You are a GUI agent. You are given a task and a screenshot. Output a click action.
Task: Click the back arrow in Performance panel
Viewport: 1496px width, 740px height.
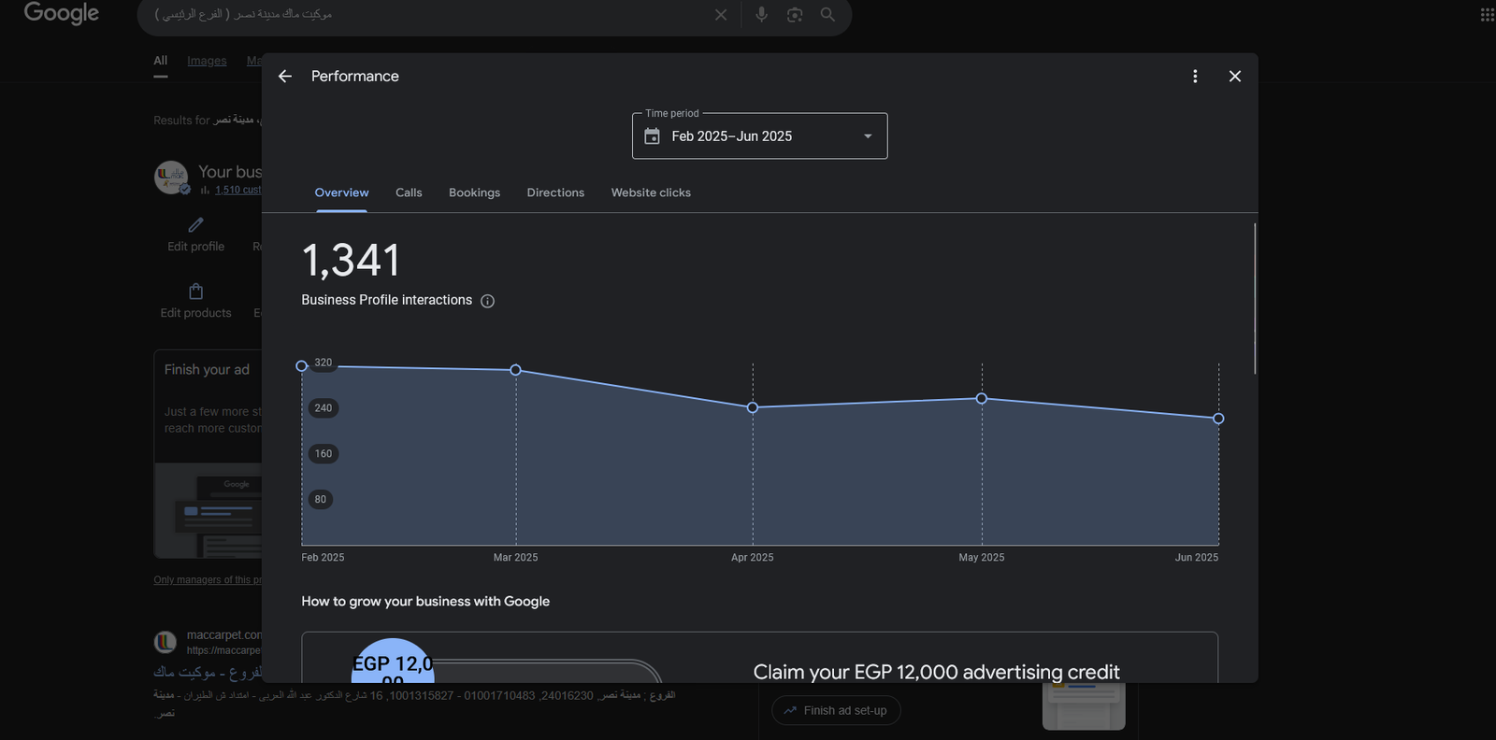click(285, 77)
